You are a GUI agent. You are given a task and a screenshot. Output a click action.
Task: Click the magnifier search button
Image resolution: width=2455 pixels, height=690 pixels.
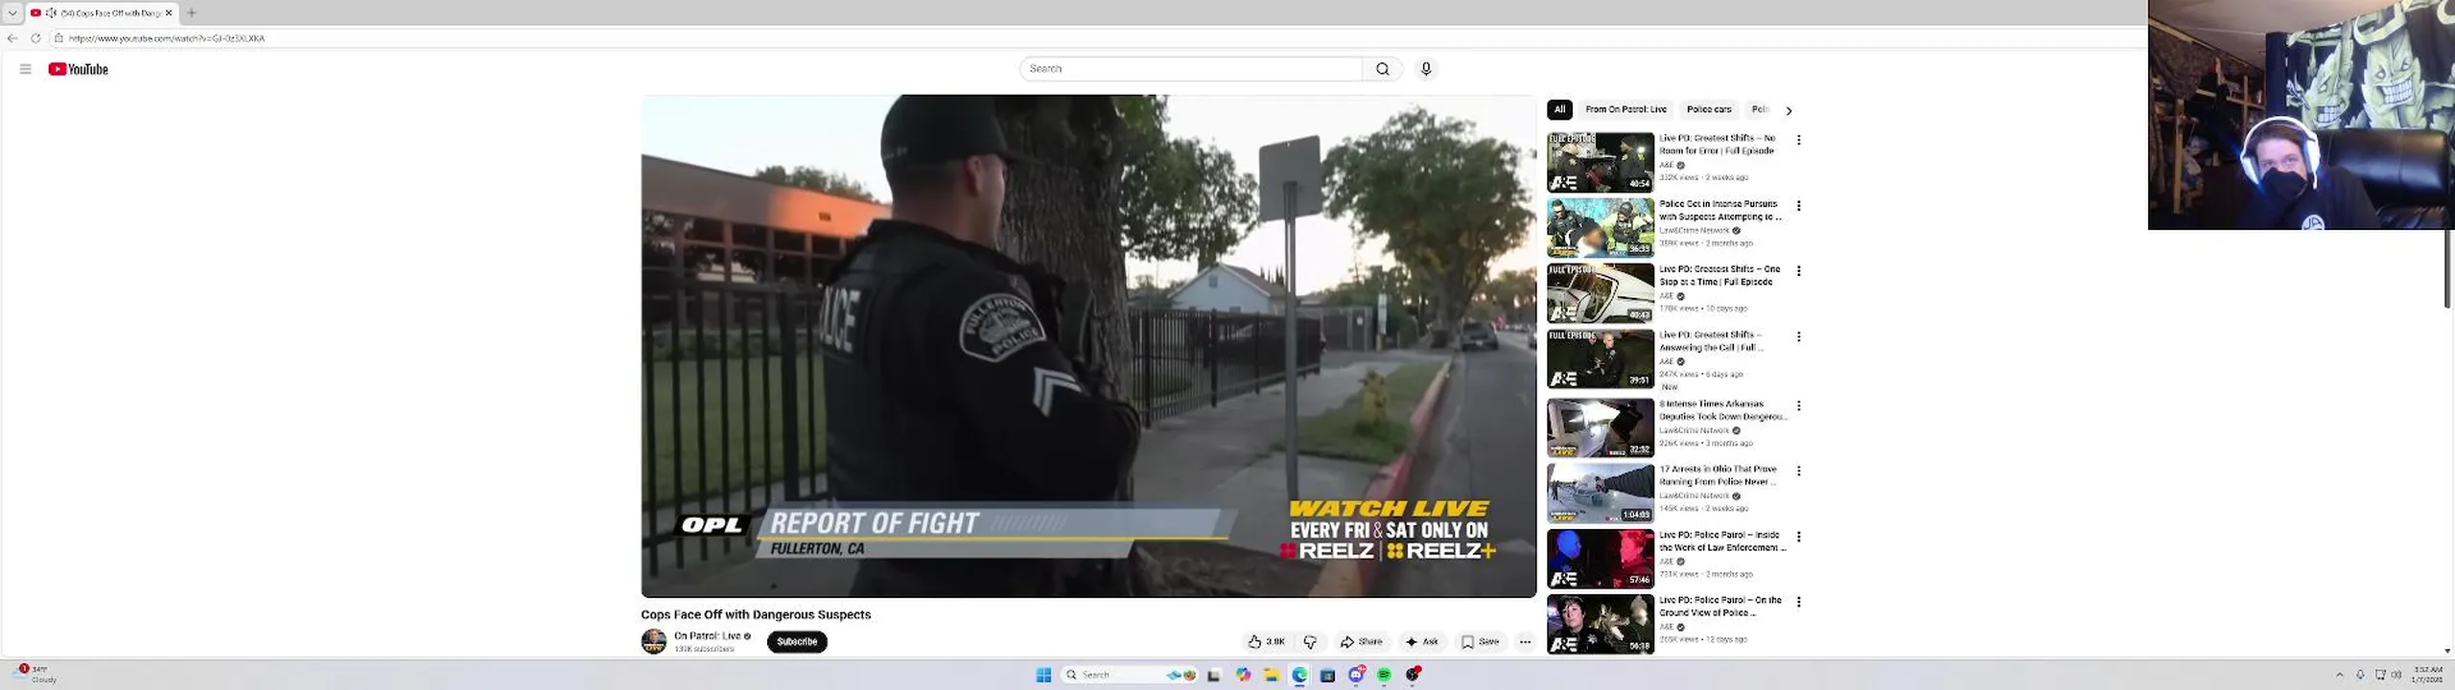[x=1382, y=69]
